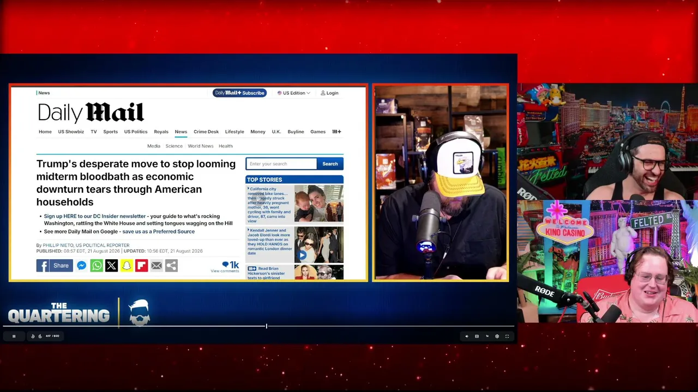Open the TV section
Screen dimensions: 698x392
pos(94,132)
